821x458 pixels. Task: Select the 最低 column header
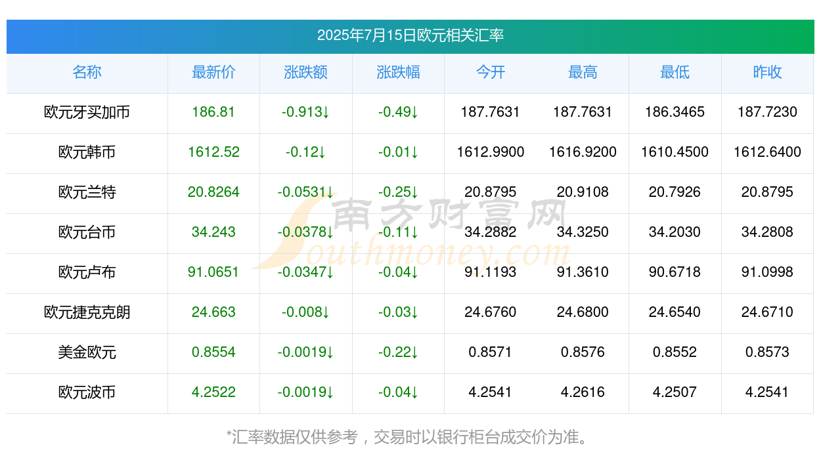[675, 72]
